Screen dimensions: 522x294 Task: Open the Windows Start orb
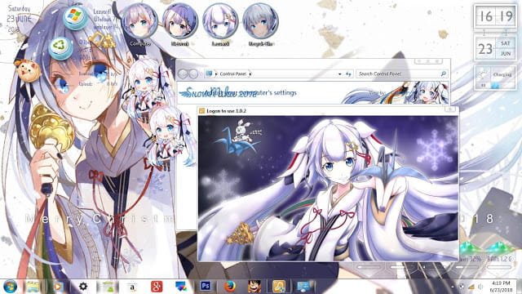pyautogui.click(x=10, y=287)
